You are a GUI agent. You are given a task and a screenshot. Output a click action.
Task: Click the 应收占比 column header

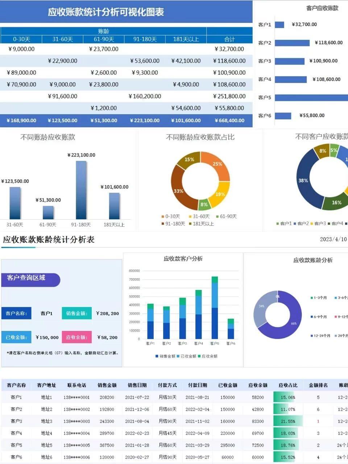(288, 385)
